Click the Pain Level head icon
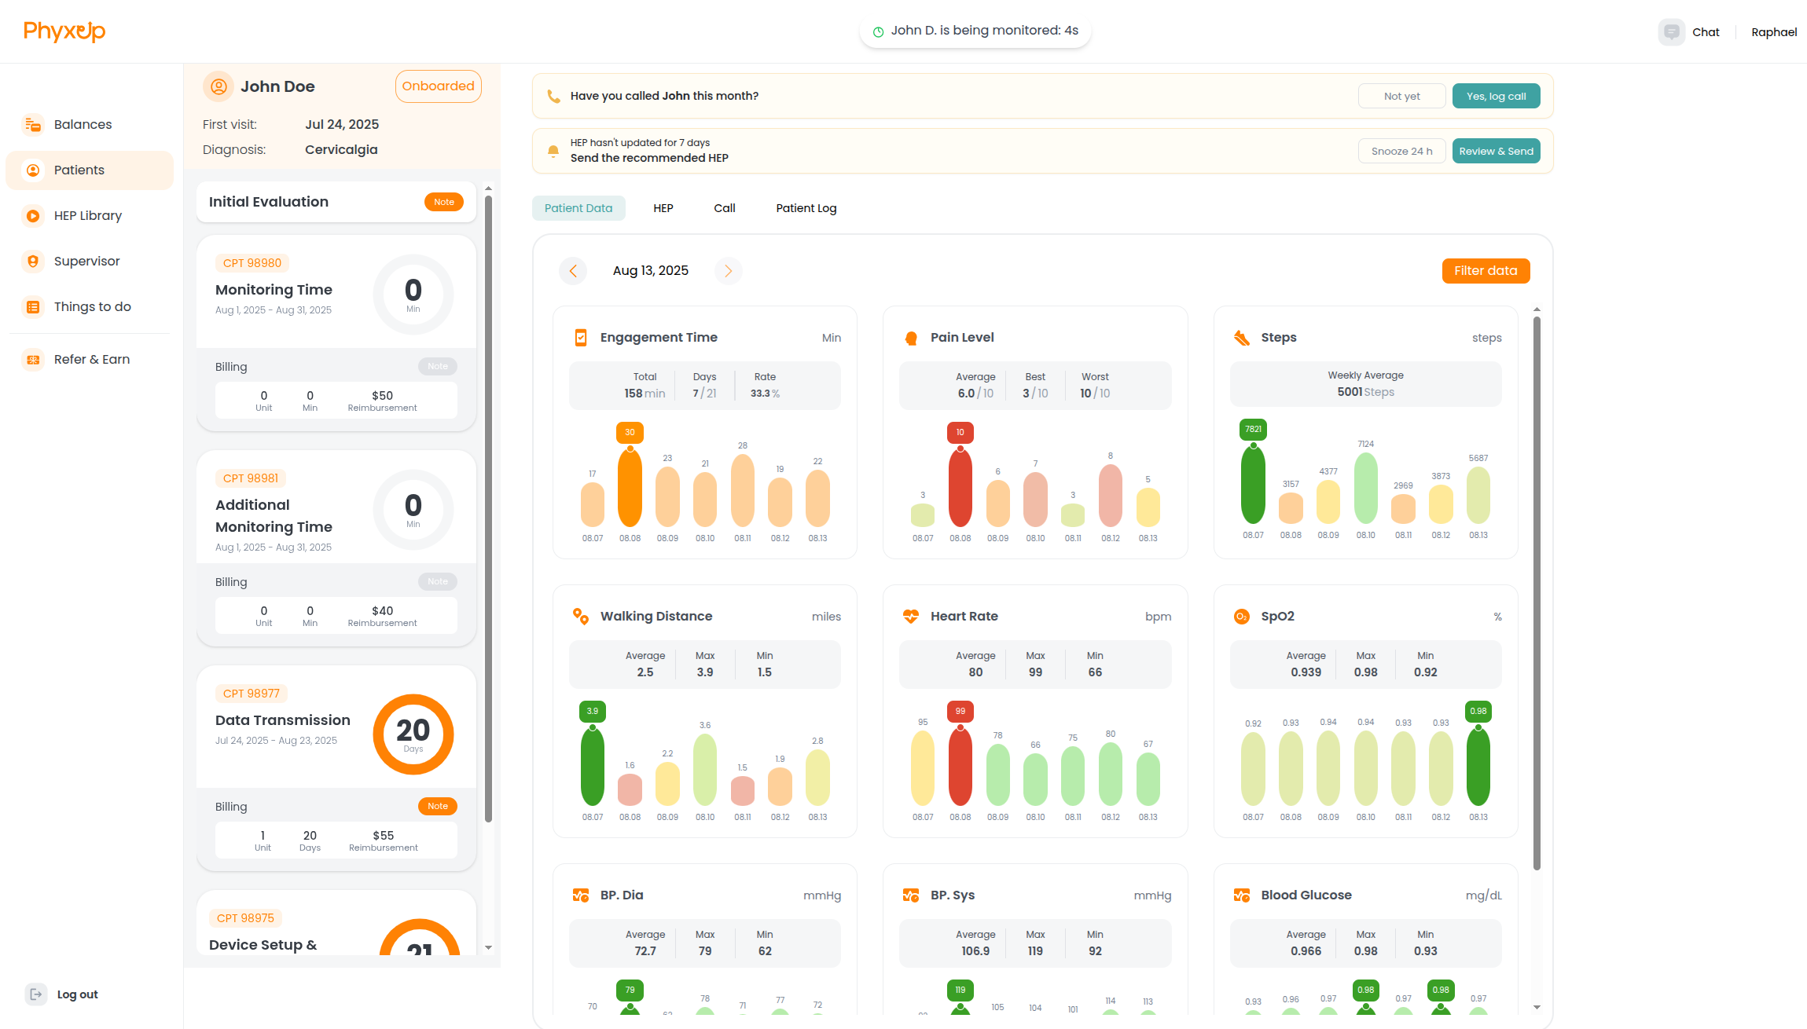The width and height of the screenshot is (1807, 1029). point(911,338)
